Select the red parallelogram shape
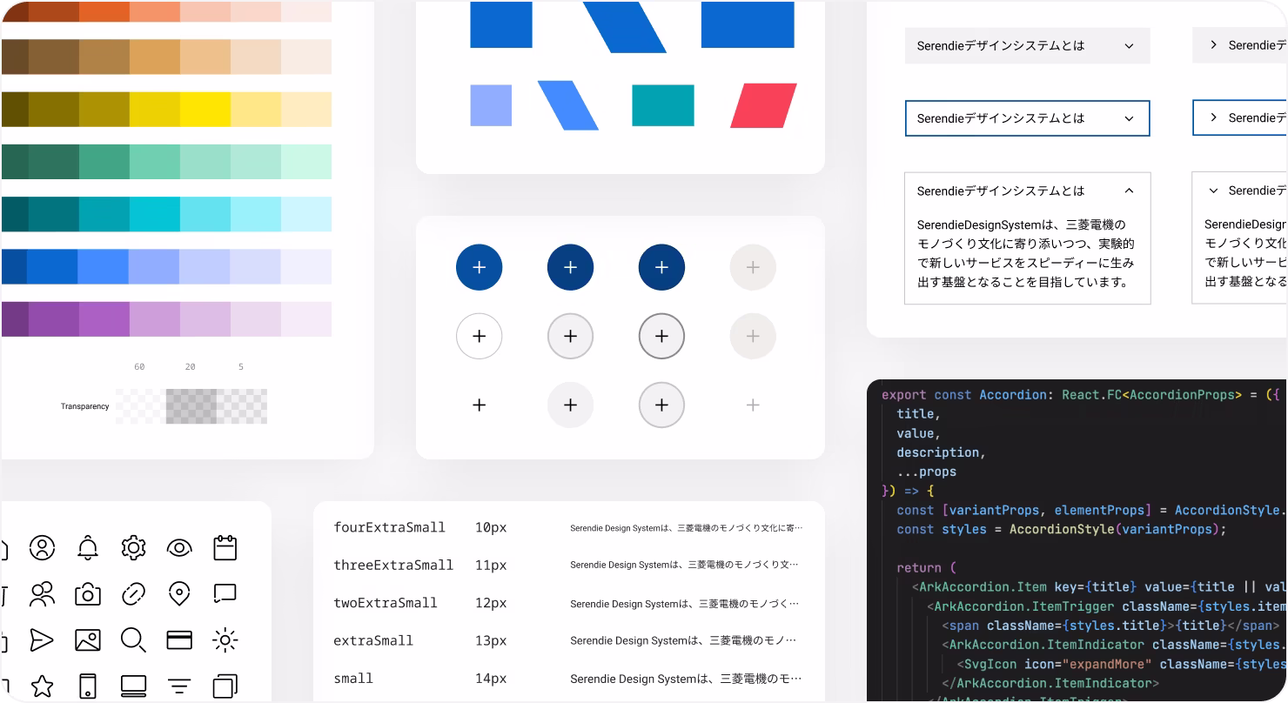 tap(763, 106)
